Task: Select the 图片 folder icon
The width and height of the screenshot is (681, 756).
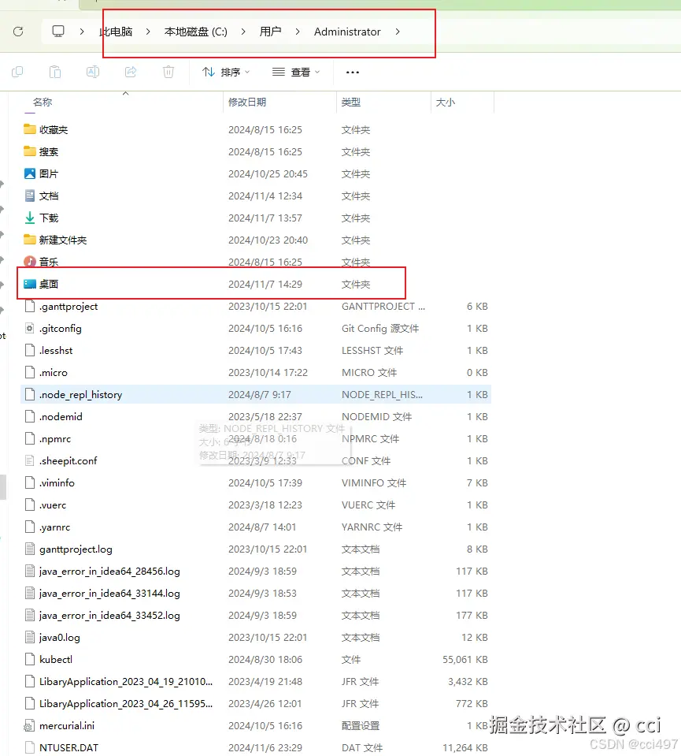Action: [30, 173]
